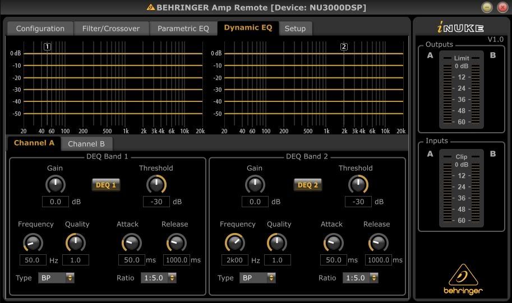Open the DEQ Band 1 Type dropdown
The width and height of the screenshot is (512, 303).
pyautogui.click(x=56, y=278)
